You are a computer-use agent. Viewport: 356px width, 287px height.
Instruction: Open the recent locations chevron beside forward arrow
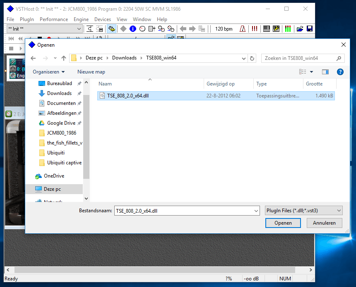click(x=55, y=58)
